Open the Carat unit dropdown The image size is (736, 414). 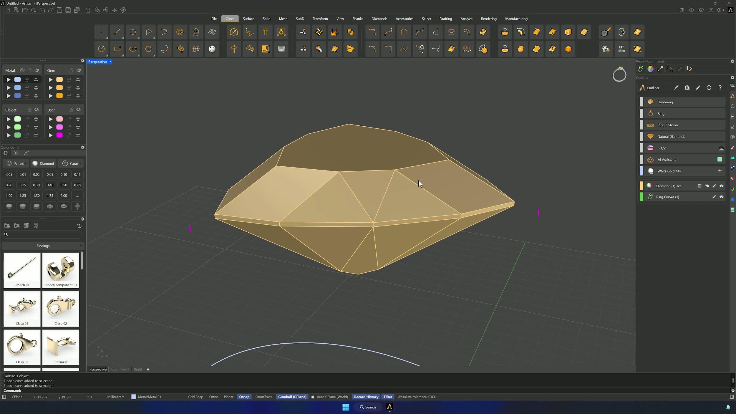(71, 164)
